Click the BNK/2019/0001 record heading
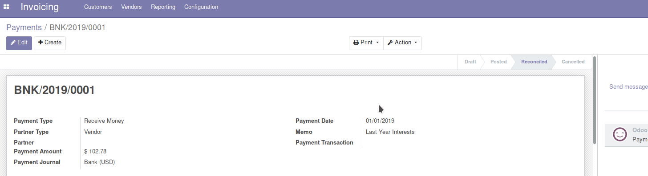 click(x=54, y=90)
